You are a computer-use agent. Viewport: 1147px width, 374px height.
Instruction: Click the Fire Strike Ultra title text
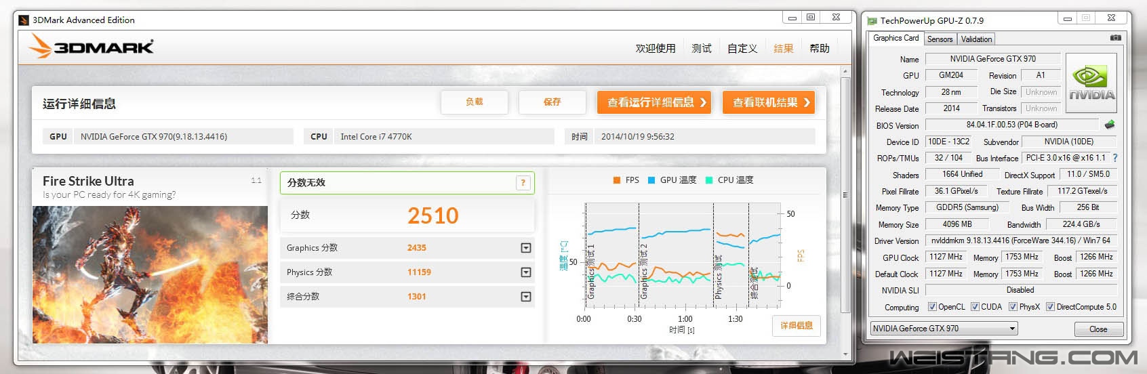[x=88, y=181]
